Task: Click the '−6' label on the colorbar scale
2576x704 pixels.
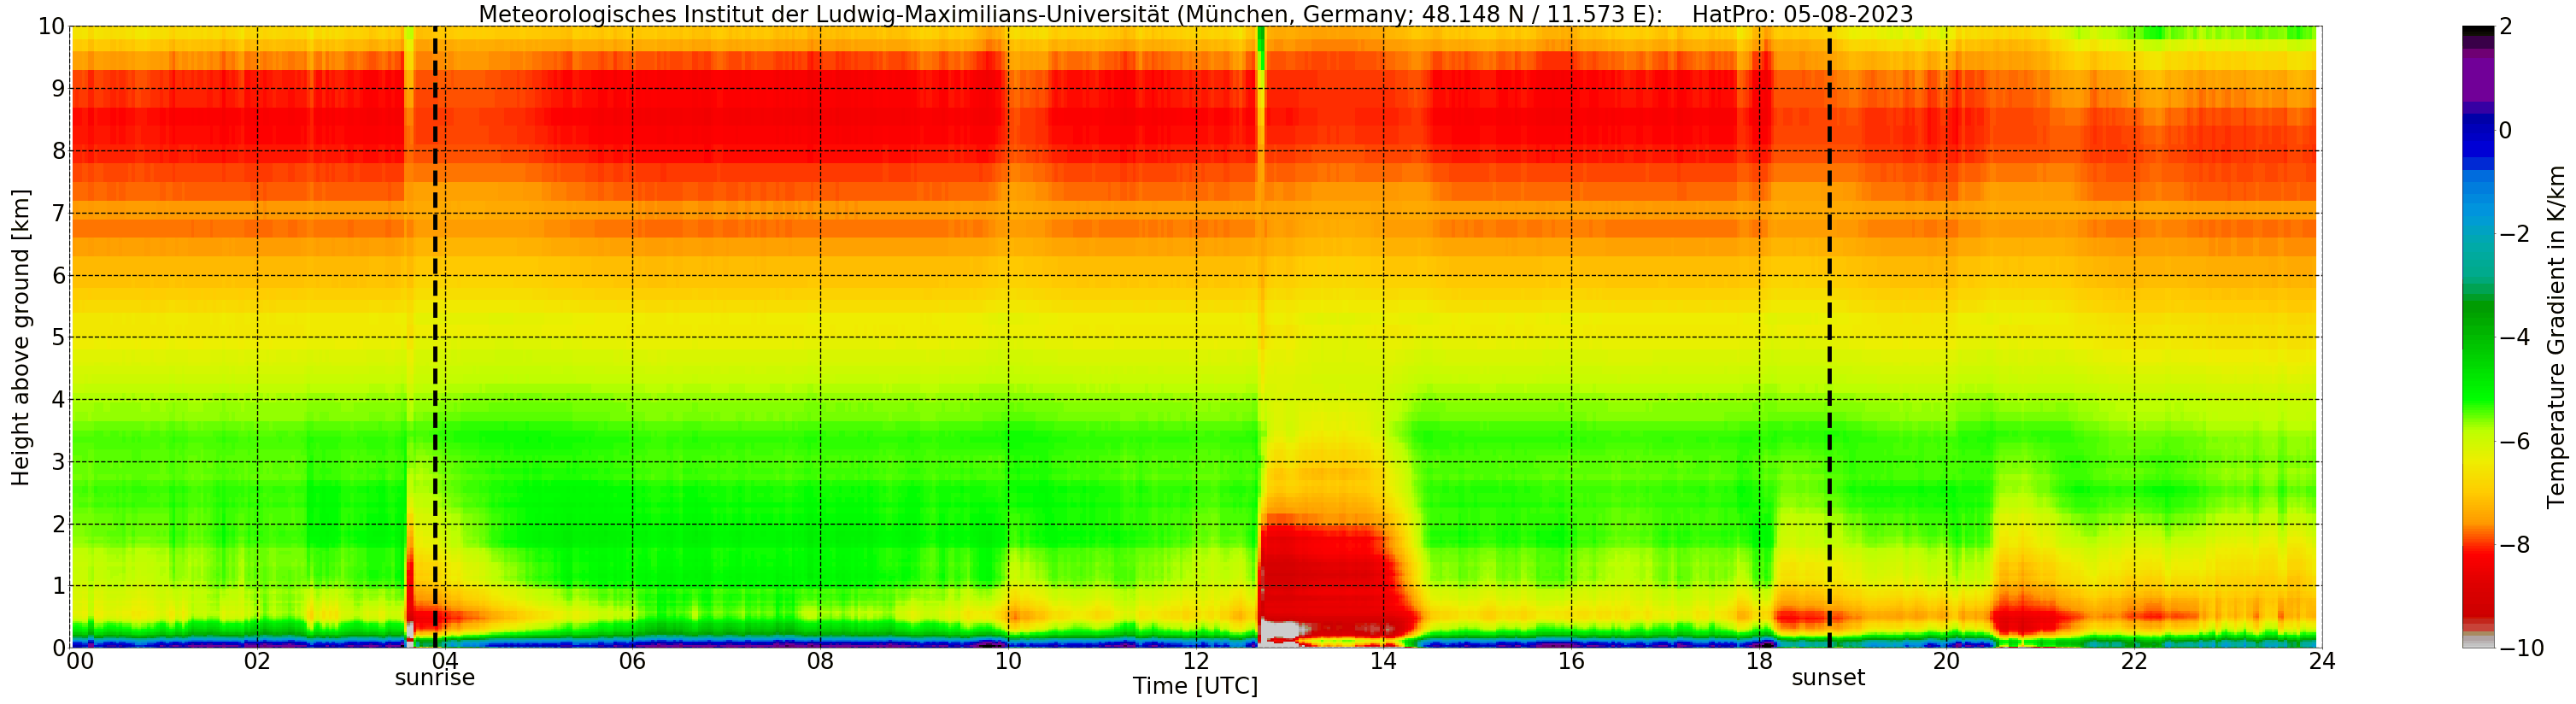Action: (x=2514, y=441)
